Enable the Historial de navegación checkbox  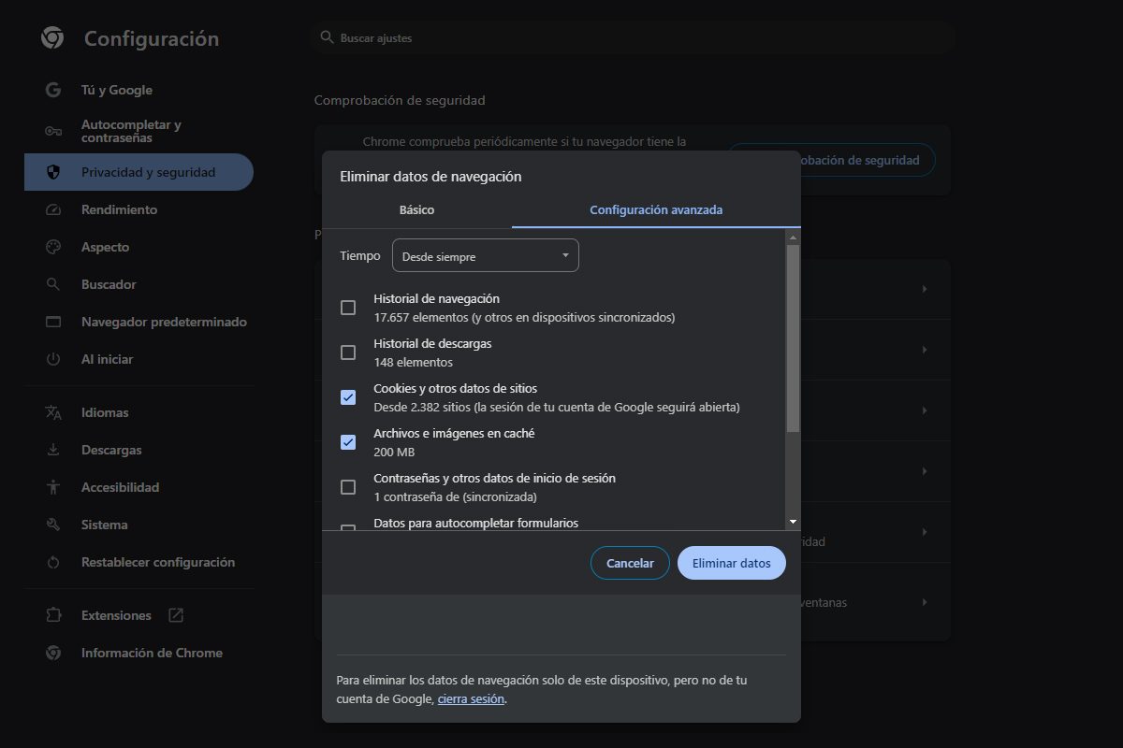coord(348,307)
